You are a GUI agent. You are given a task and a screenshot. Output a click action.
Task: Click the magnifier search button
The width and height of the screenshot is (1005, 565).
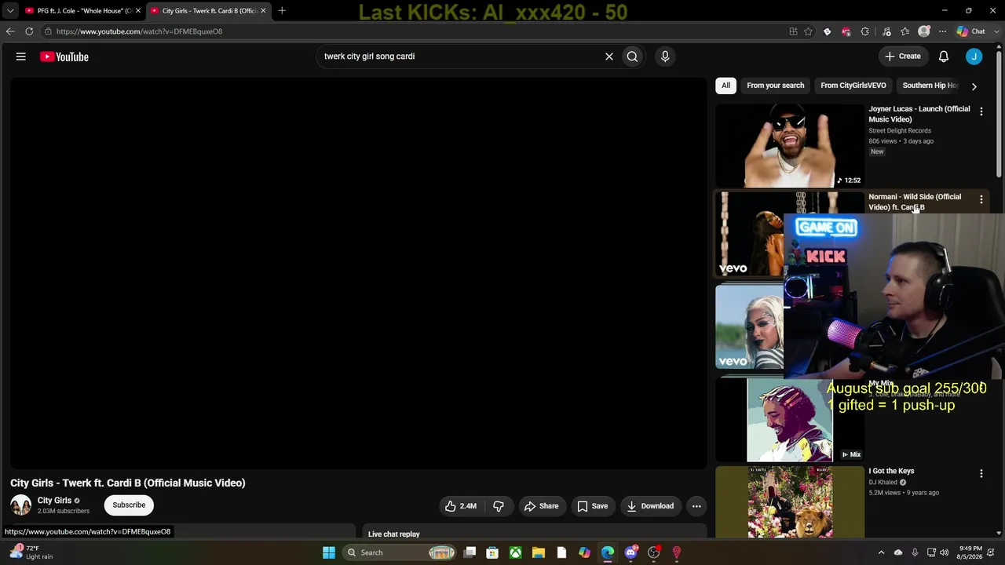(632, 56)
